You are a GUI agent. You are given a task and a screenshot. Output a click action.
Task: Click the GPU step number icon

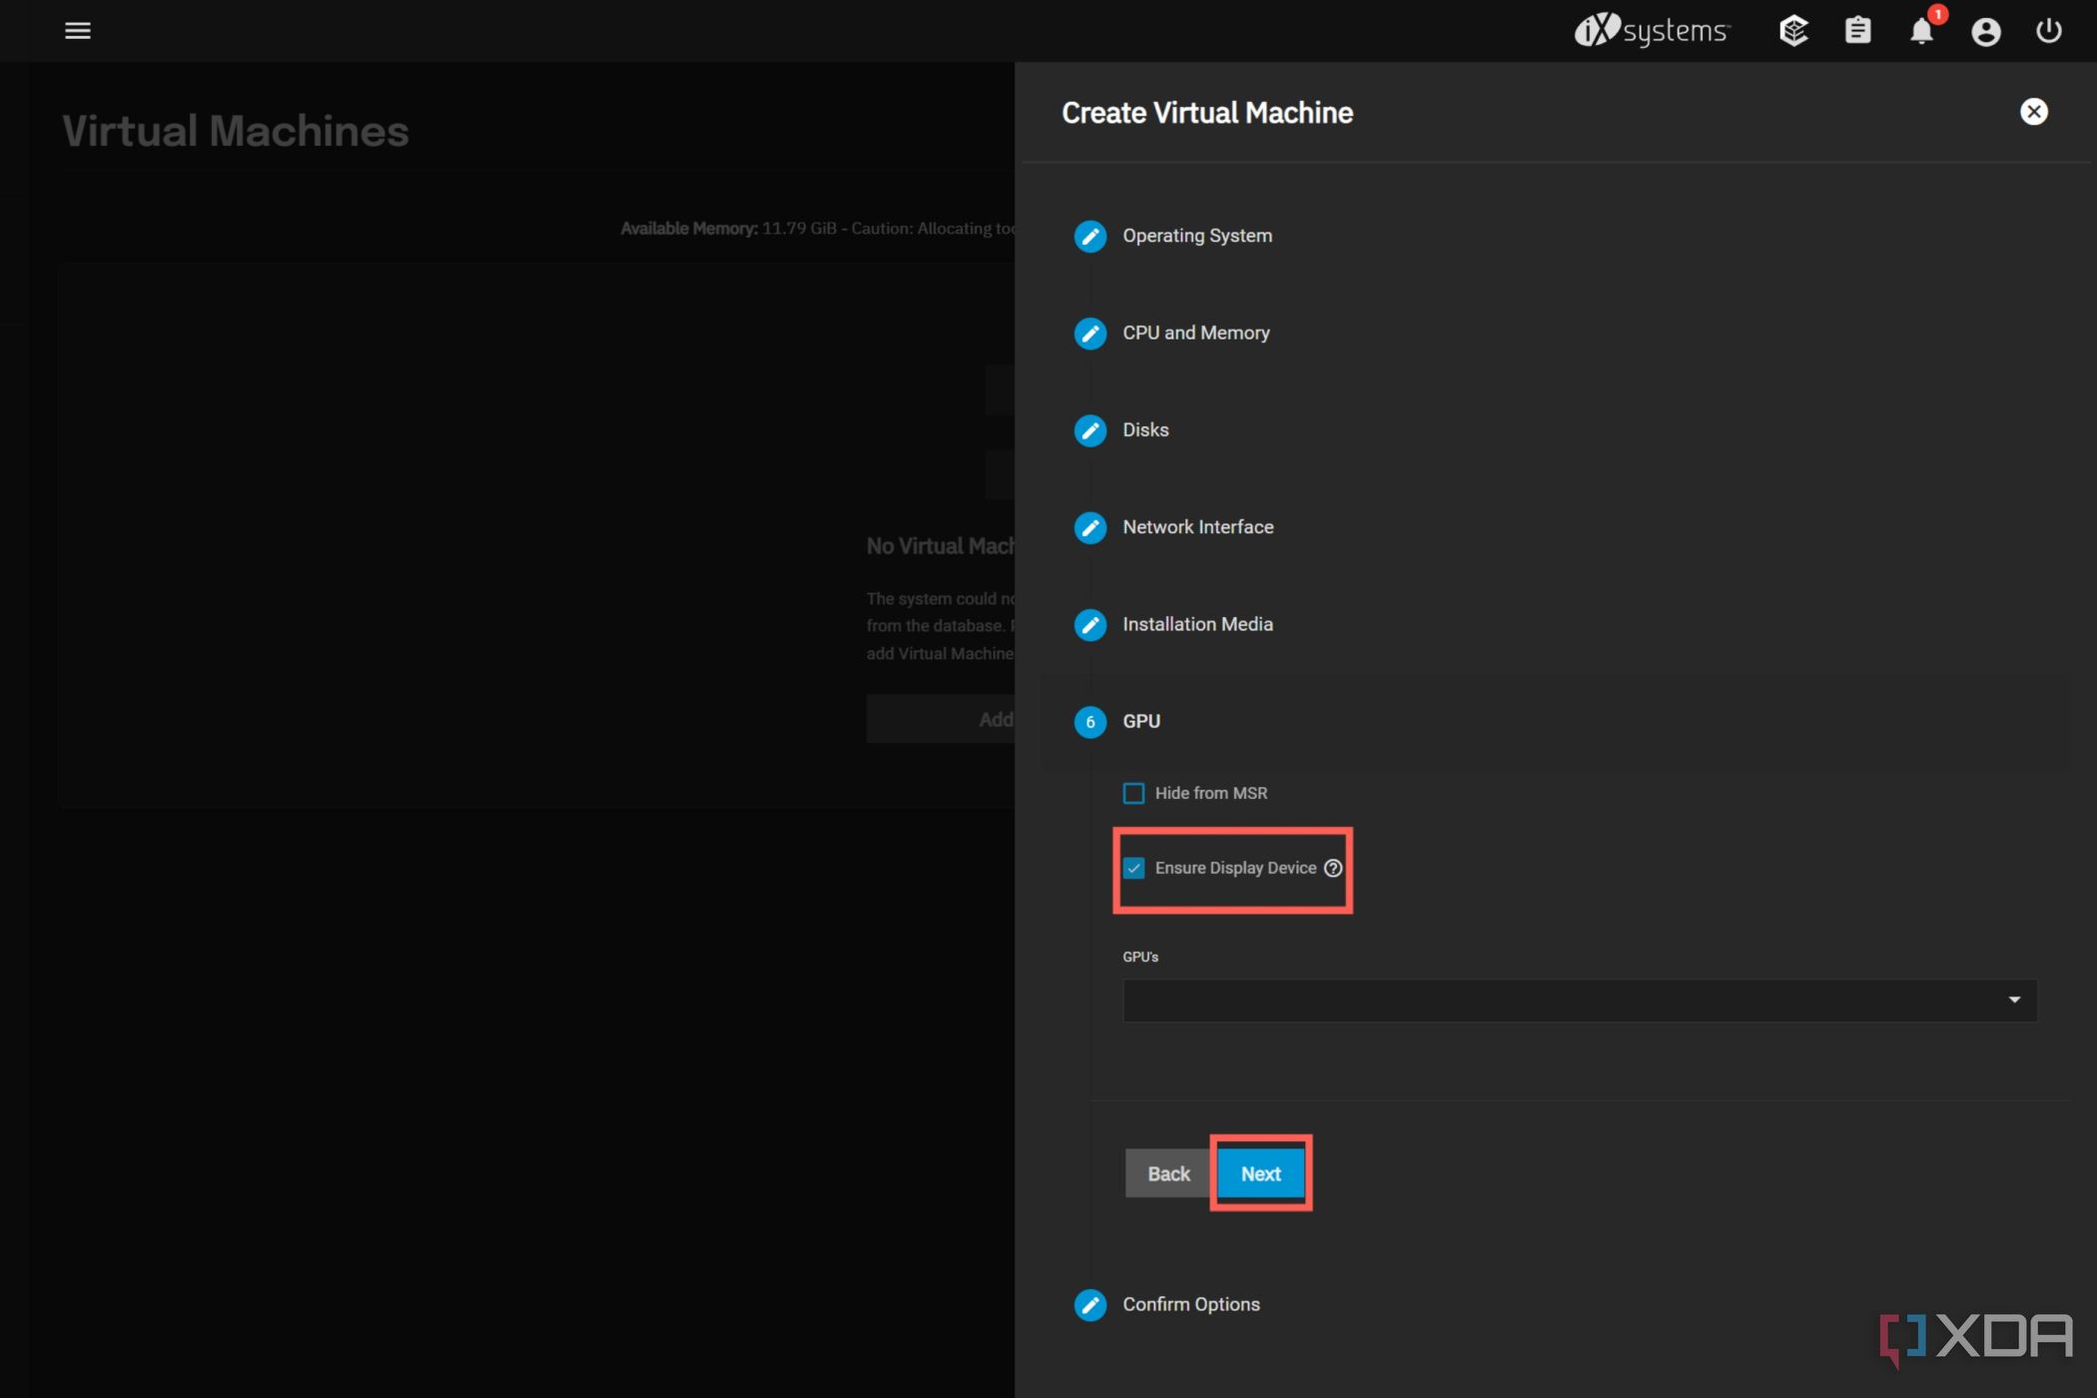coord(1092,721)
